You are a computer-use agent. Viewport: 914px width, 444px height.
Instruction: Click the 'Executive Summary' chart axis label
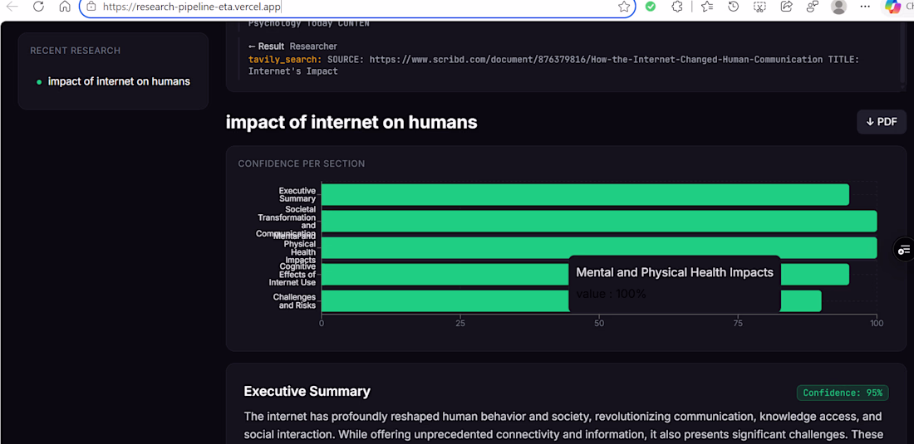coord(297,194)
